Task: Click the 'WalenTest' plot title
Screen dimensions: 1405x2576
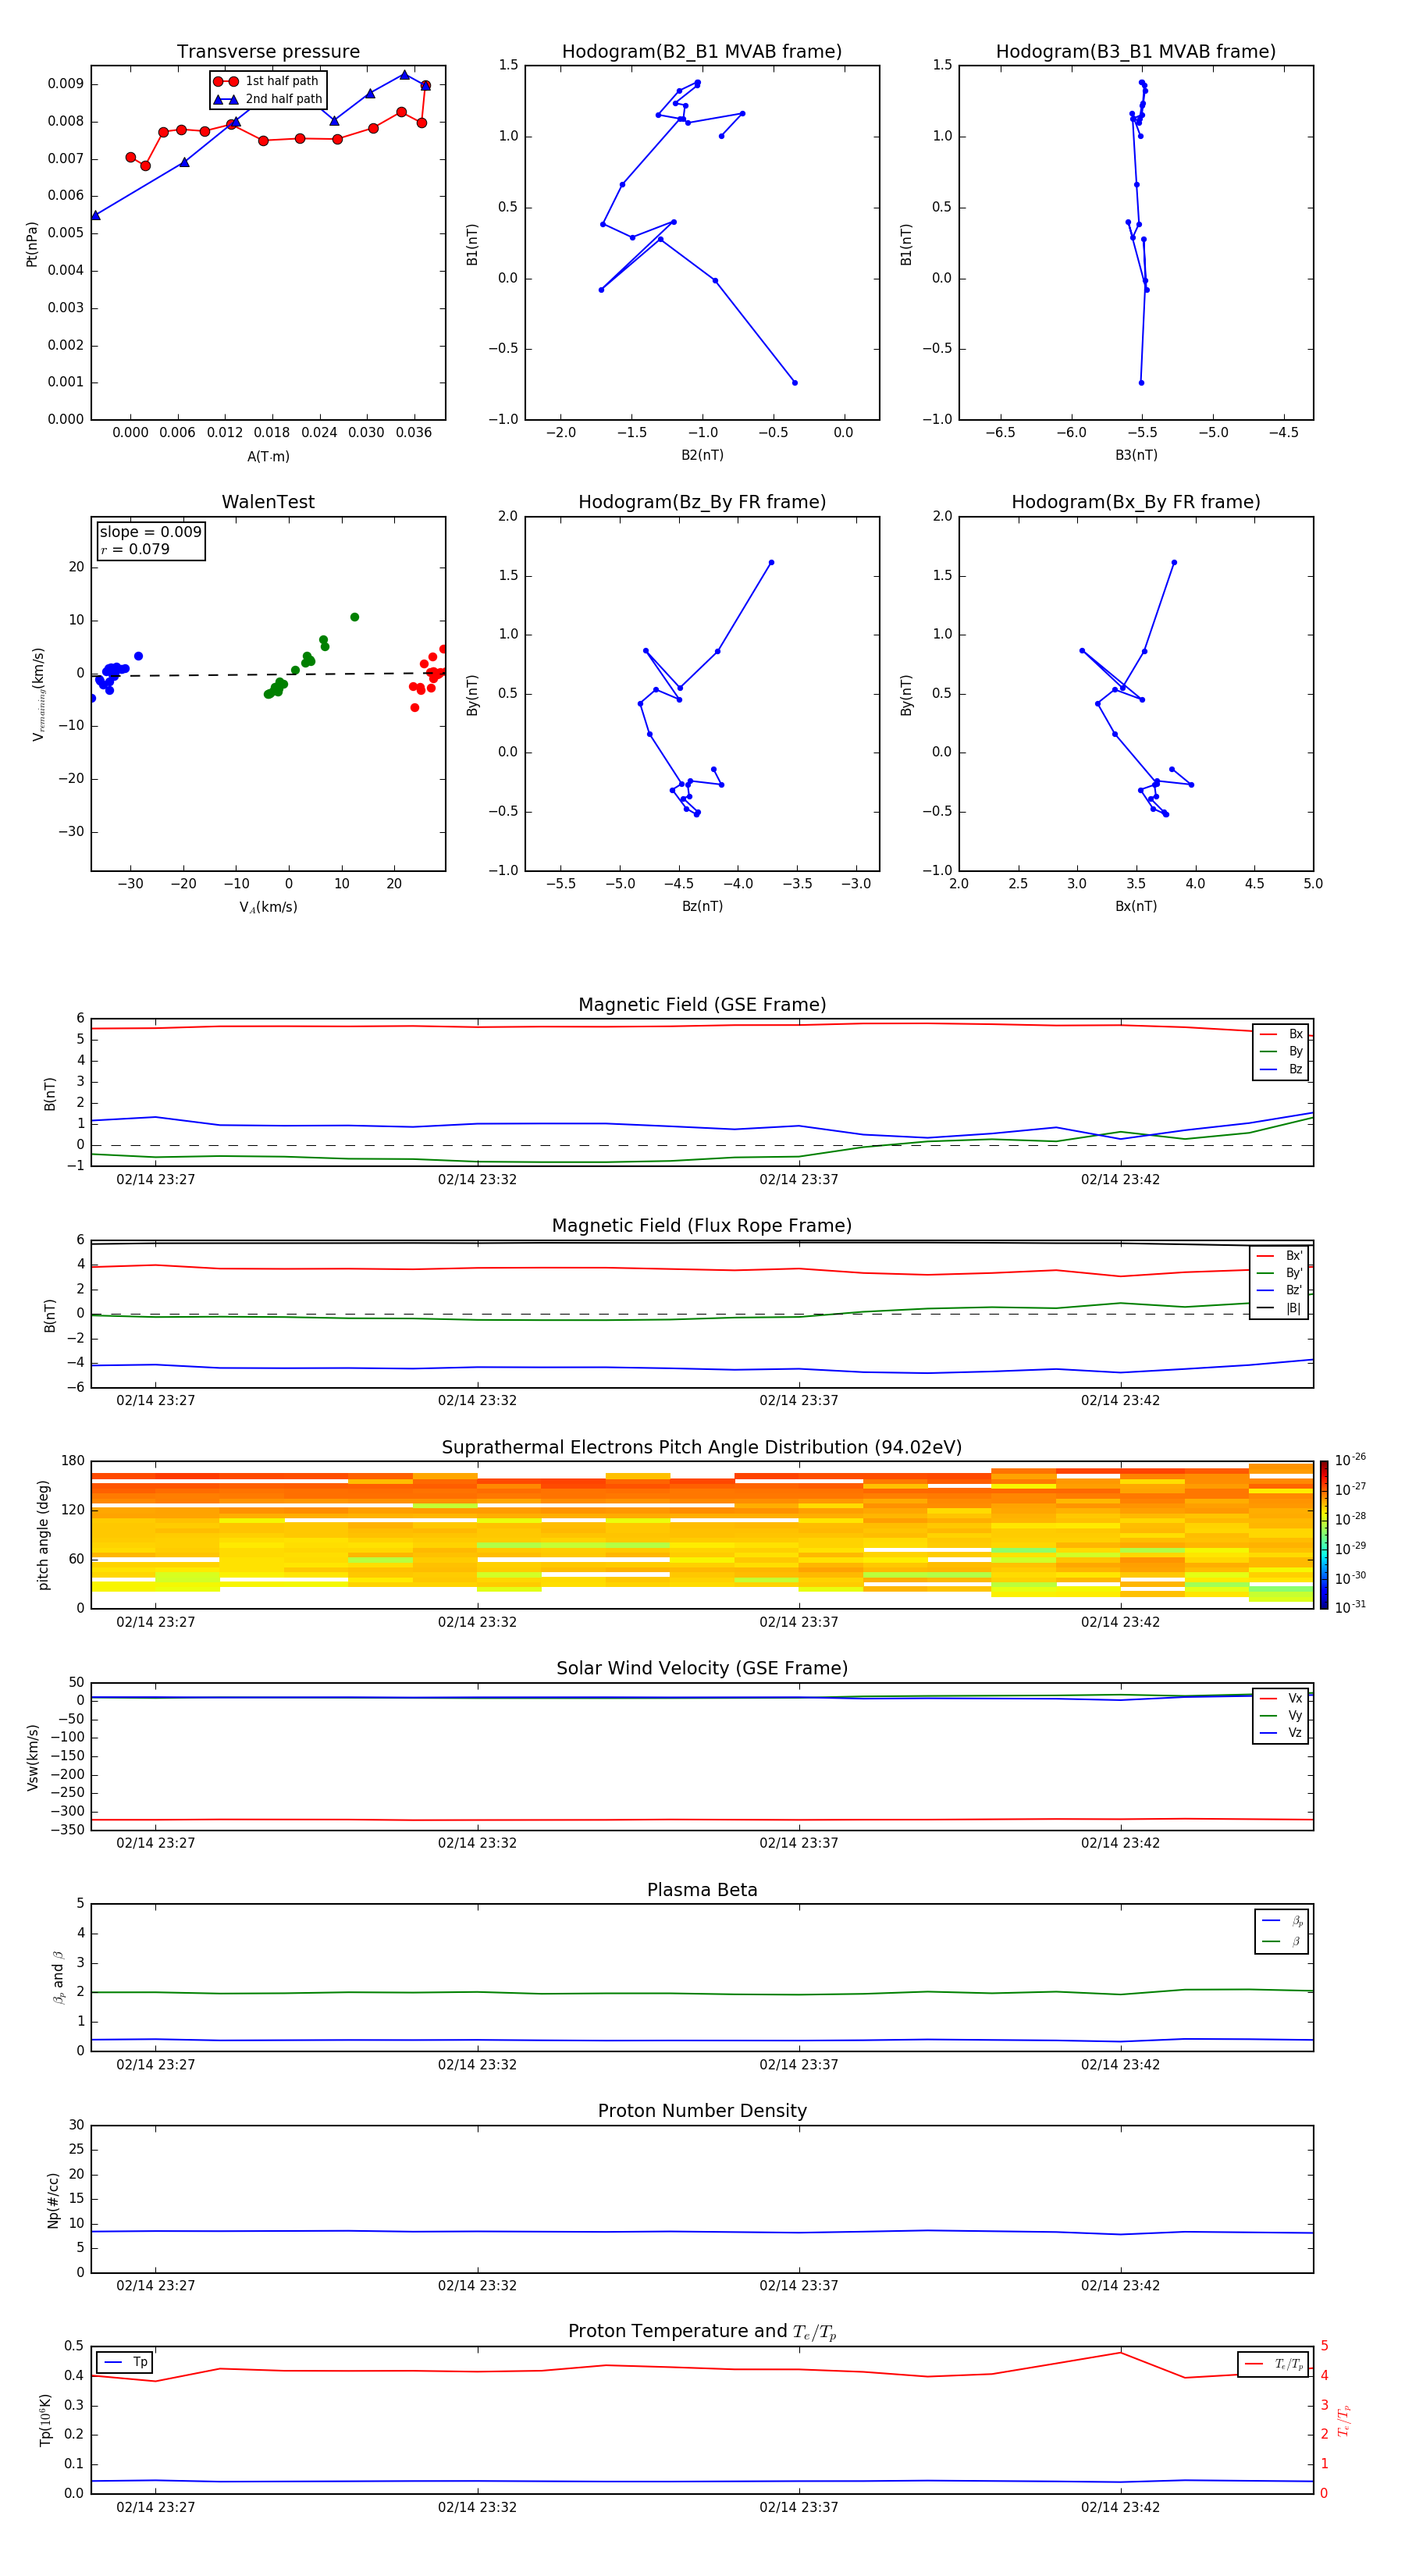Action: 268,502
